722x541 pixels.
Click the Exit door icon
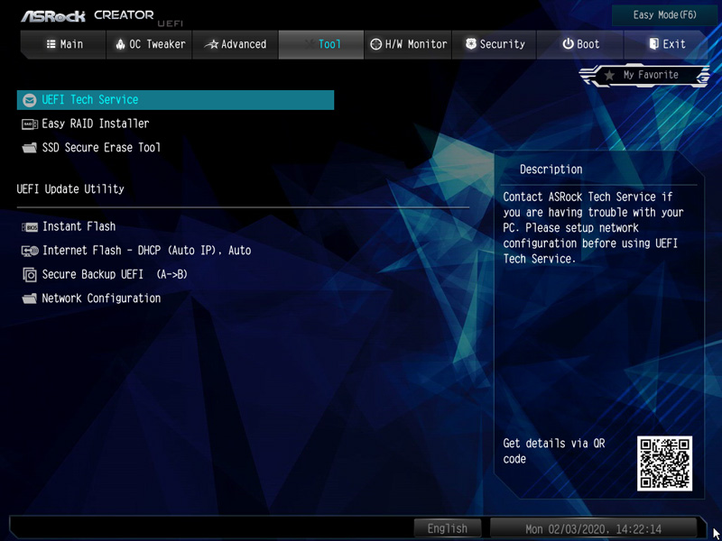click(653, 43)
